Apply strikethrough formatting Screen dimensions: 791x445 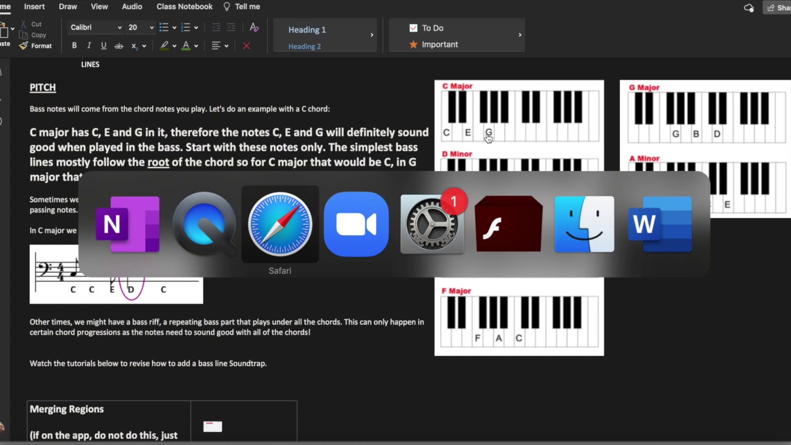(118, 46)
